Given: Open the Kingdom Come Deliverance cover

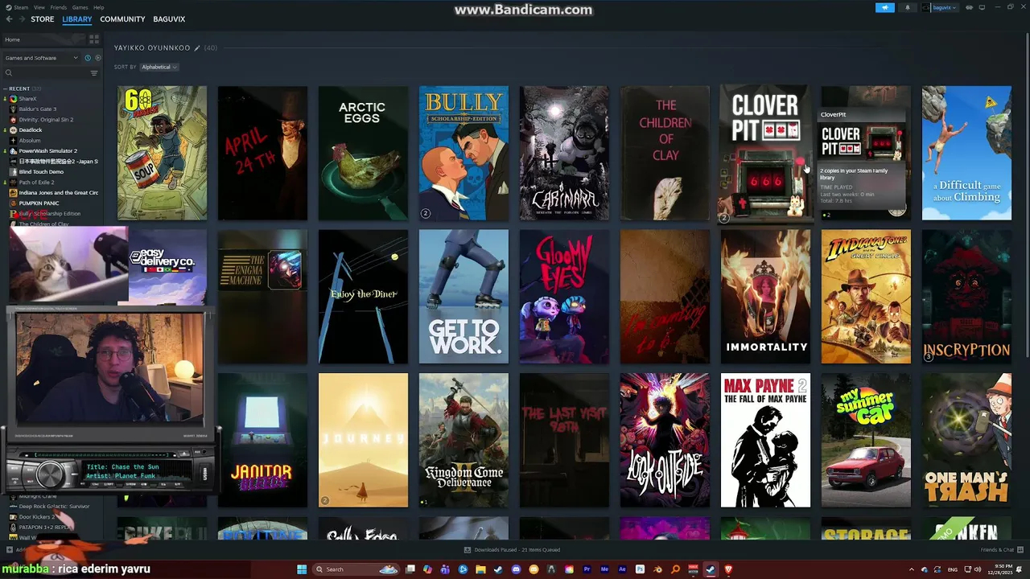Looking at the screenshot, I should [463, 441].
